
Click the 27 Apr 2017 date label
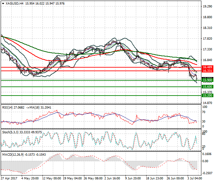pyautogui.click(x=9, y=178)
